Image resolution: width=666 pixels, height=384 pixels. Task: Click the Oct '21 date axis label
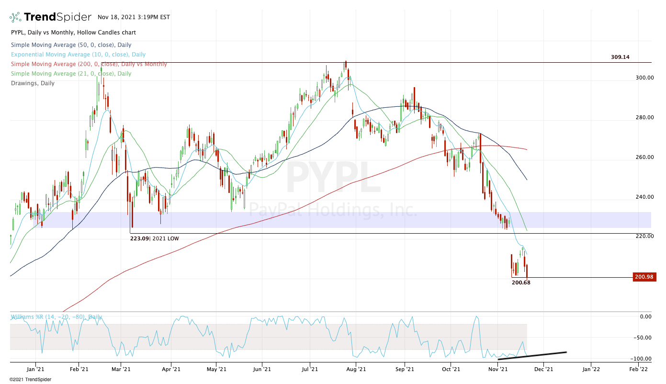(451, 369)
